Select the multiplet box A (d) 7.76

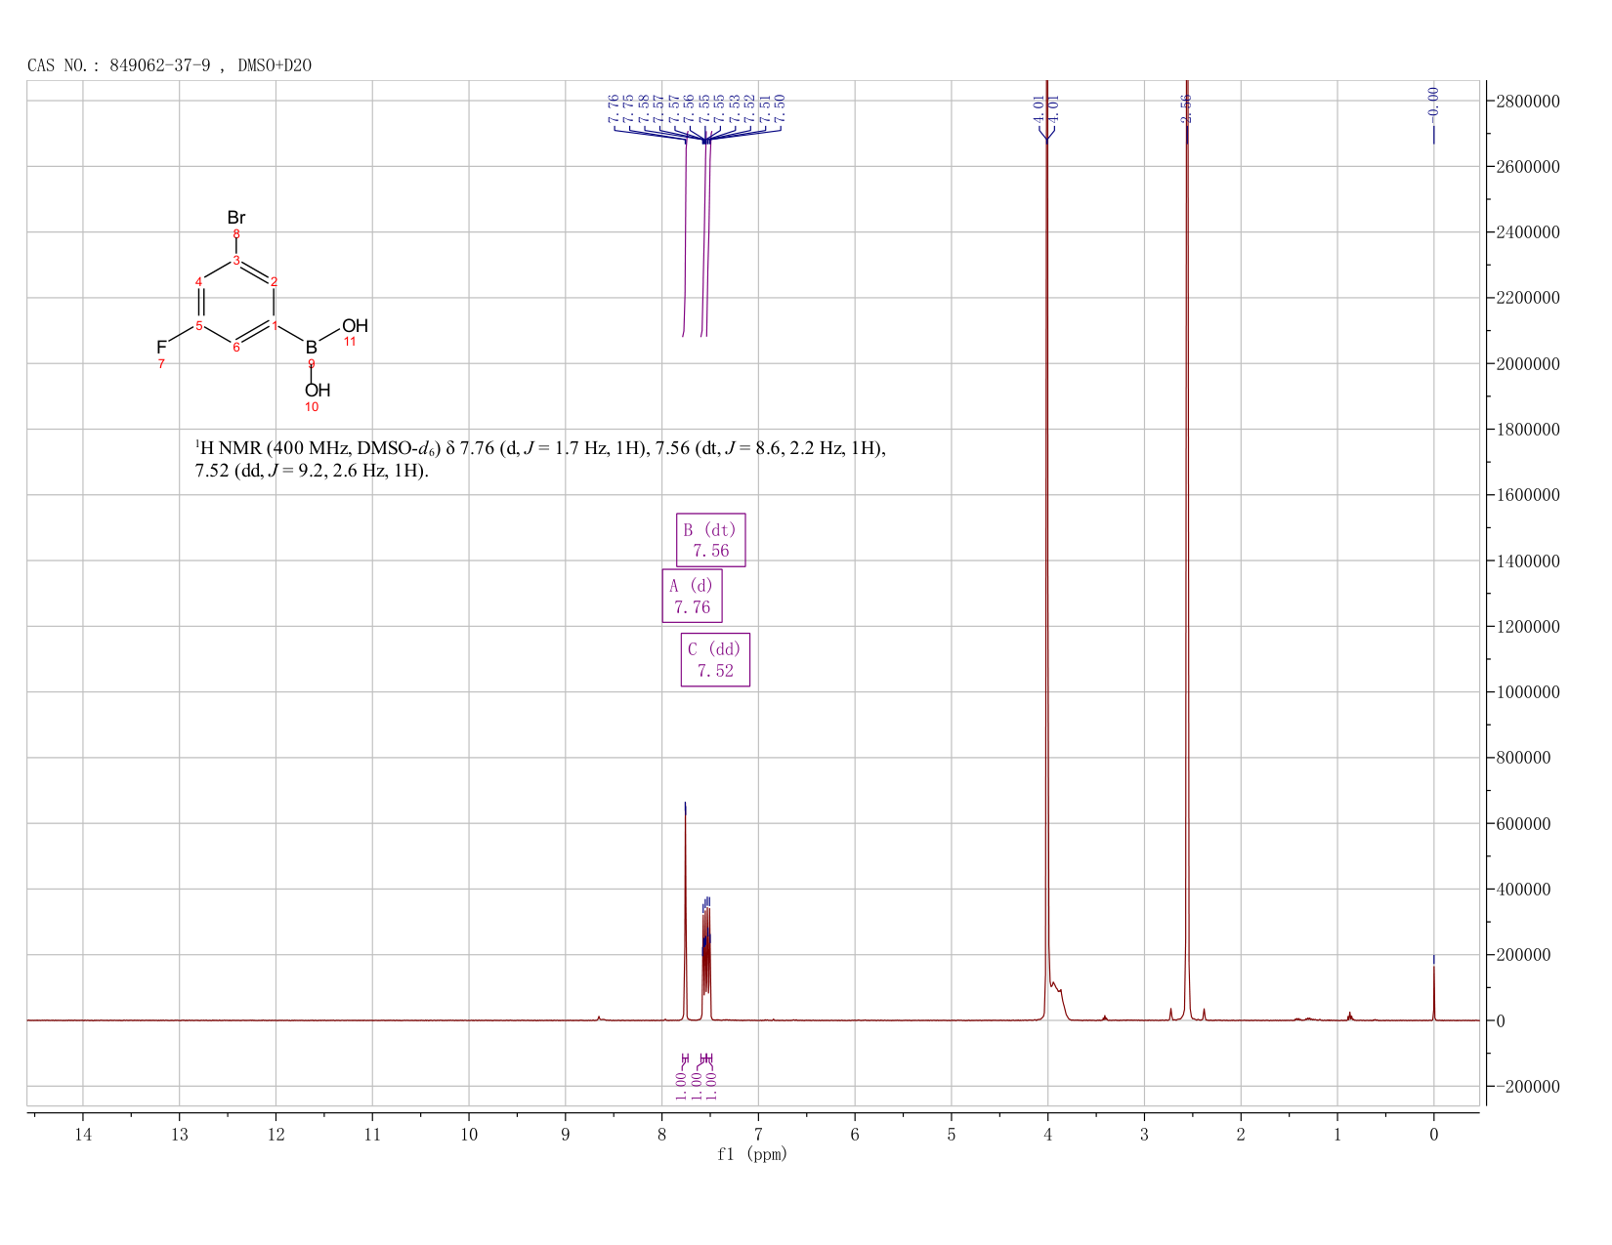[x=692, y=596]
